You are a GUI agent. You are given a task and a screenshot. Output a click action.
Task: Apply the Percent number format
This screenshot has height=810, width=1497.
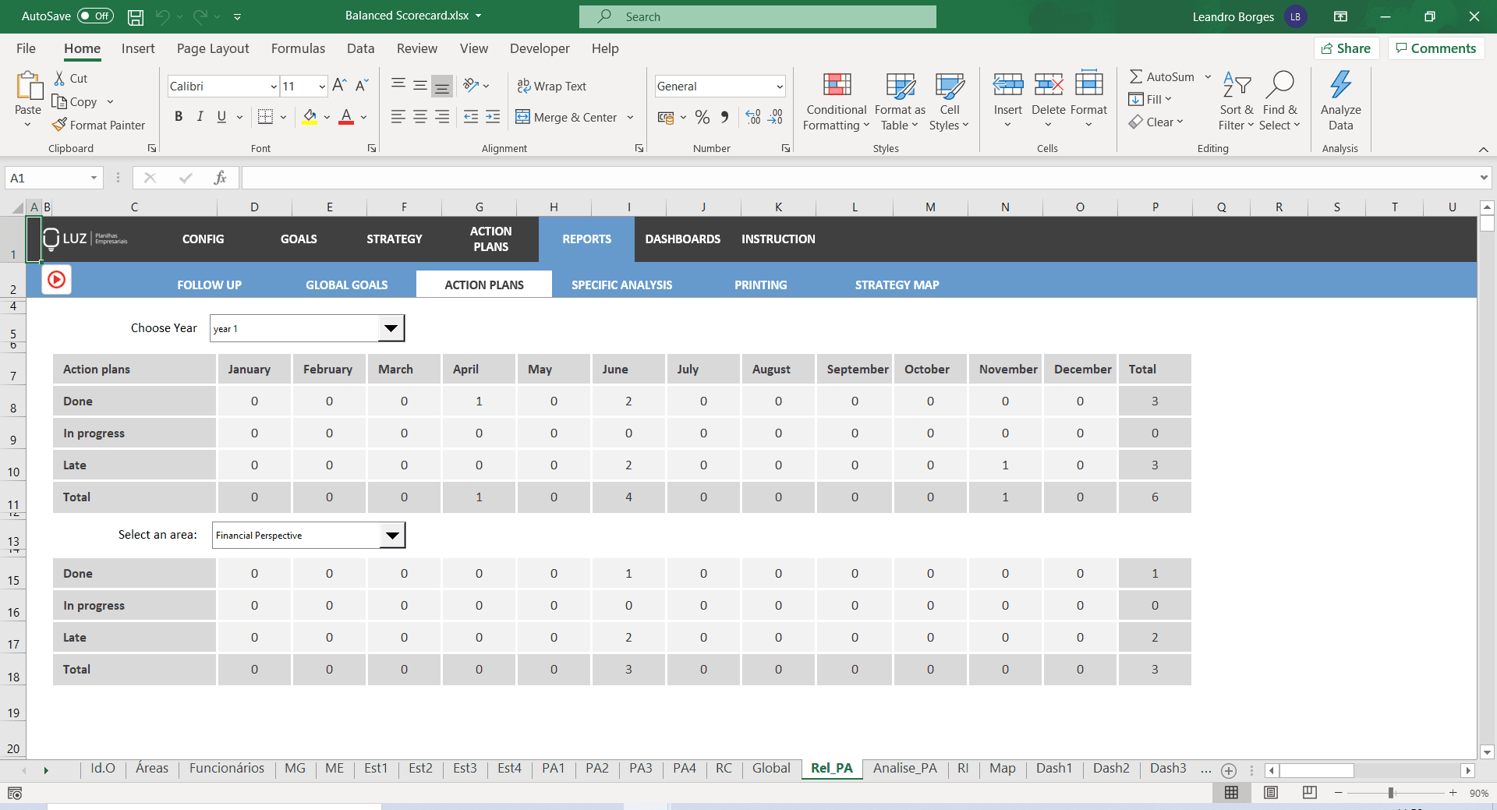(702, 117)
